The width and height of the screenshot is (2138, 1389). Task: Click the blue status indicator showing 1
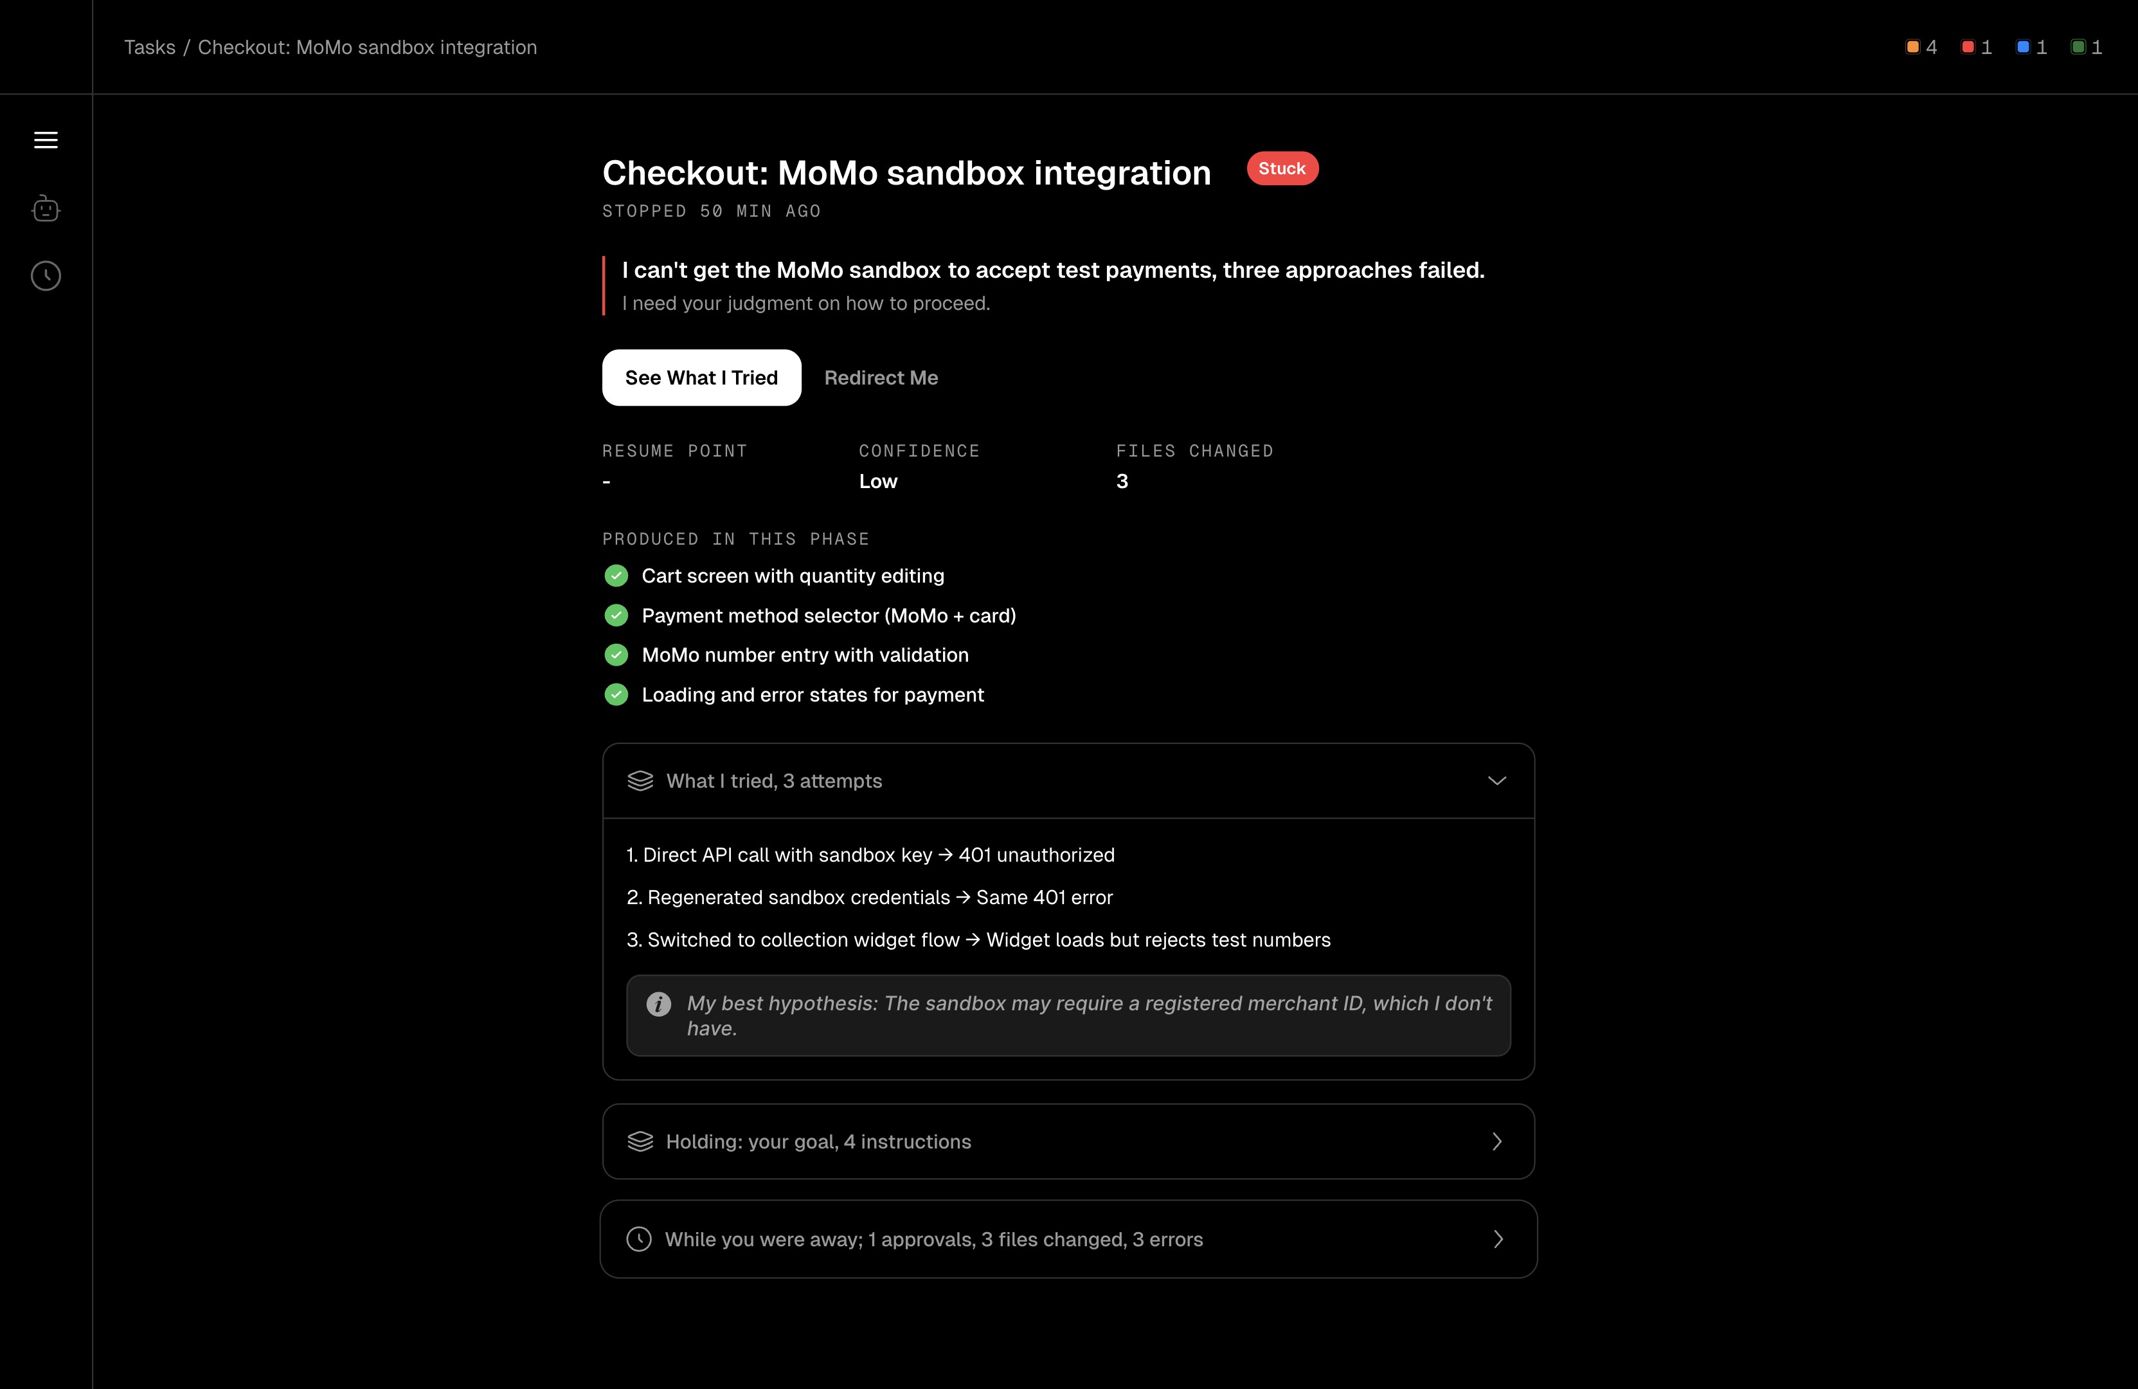click(2032, 48)
